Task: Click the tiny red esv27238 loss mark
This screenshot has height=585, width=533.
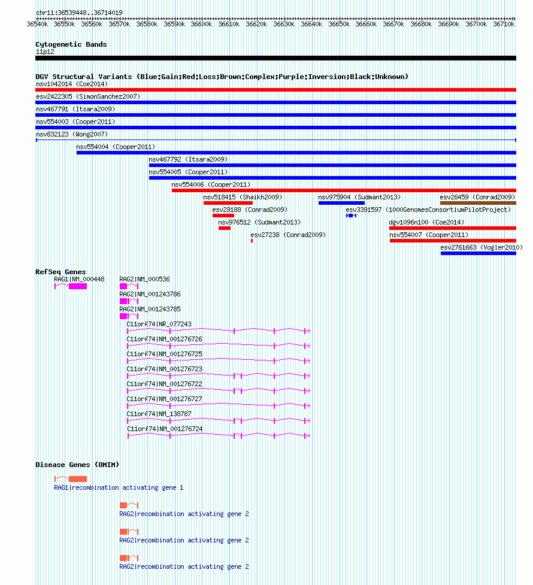Action: [252, 241]
